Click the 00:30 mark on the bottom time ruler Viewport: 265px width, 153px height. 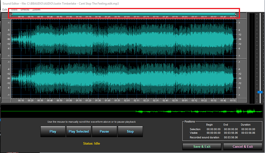pyautogui.click(x=40, y=100)
